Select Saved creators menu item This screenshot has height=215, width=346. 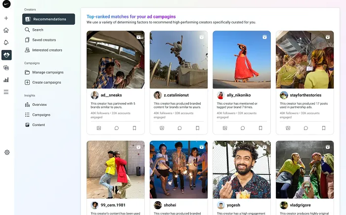pyautogui.click(x=44, y=40)
